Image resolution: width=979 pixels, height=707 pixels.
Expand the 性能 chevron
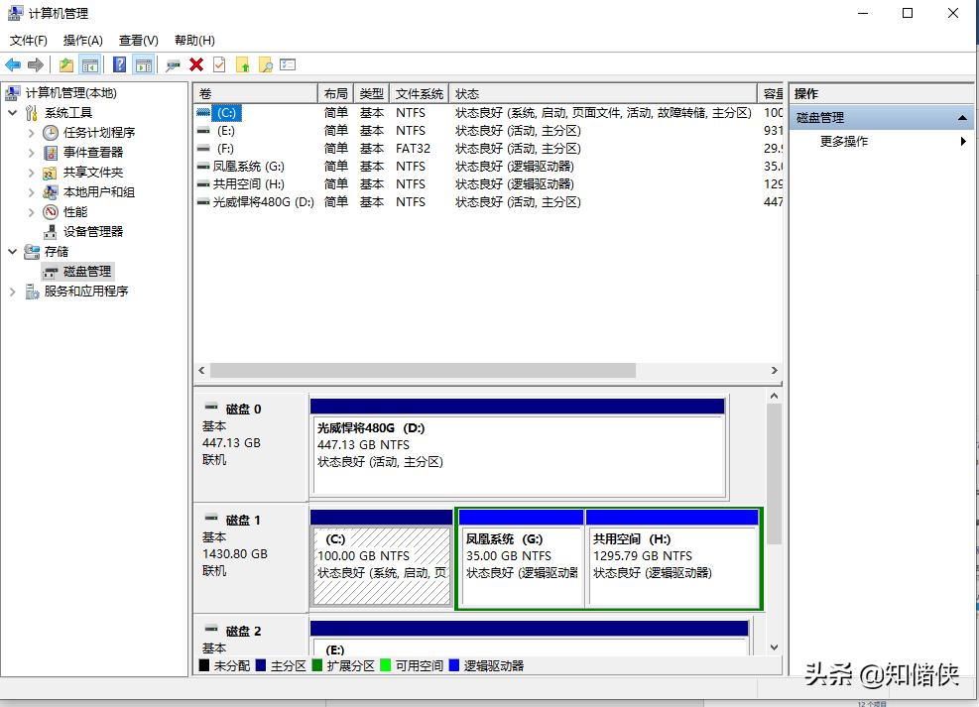tap(31, 212)
